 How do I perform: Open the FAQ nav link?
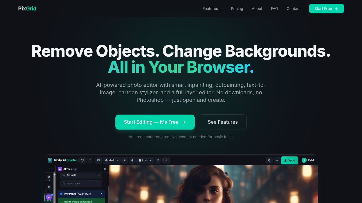(274, 9)
